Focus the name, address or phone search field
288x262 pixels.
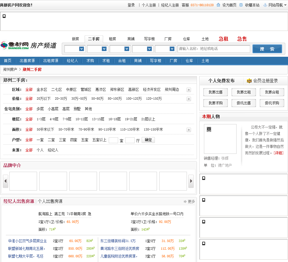coord(214,49)
